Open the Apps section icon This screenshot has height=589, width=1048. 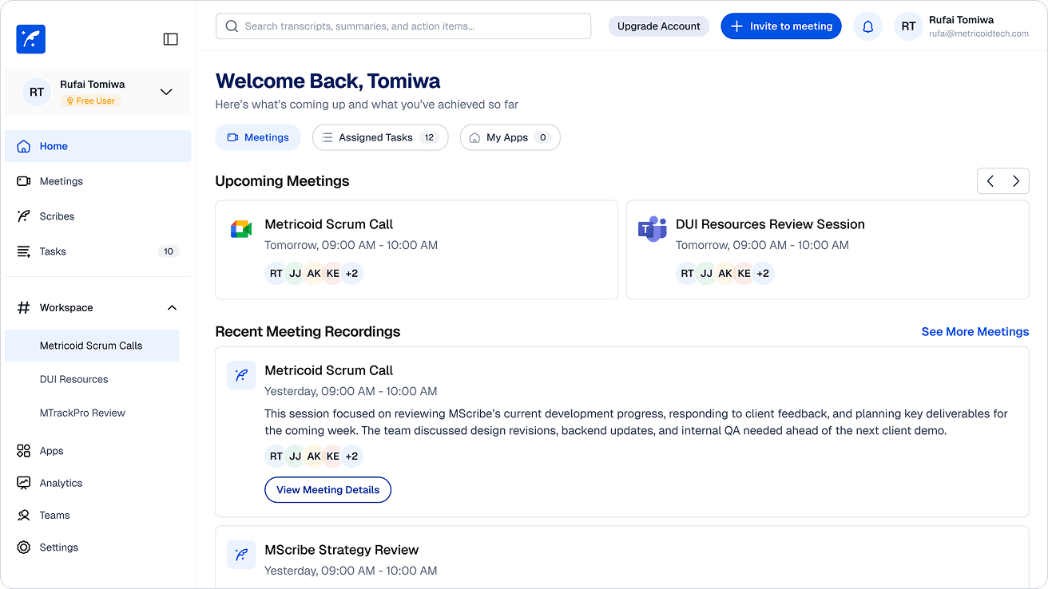24,451
